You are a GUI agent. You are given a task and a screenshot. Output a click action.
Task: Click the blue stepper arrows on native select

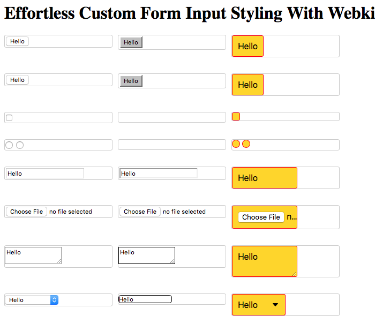[54, 300]
